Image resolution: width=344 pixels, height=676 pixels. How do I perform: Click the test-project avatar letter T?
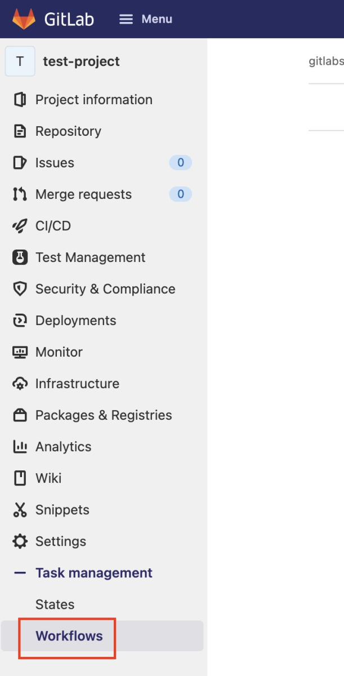pyautogui.click(x=20, y=61)
